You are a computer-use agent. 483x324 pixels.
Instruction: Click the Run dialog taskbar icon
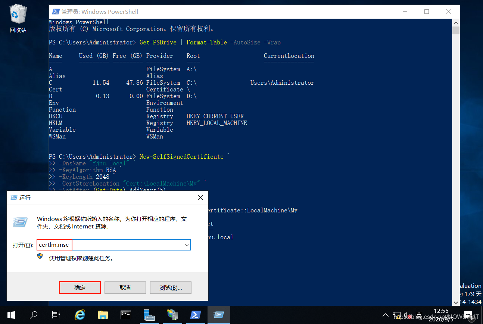click(218, 315)
